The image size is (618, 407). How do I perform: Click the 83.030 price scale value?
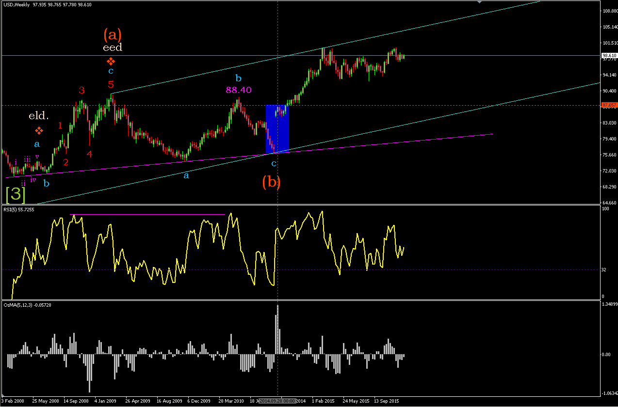click(x=609, y=123)
